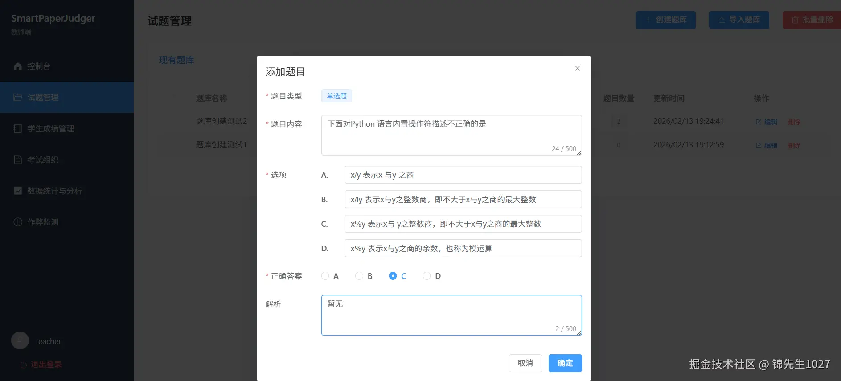Focus option D input field
Screen dimensions: 841x381
click(463, 248)
